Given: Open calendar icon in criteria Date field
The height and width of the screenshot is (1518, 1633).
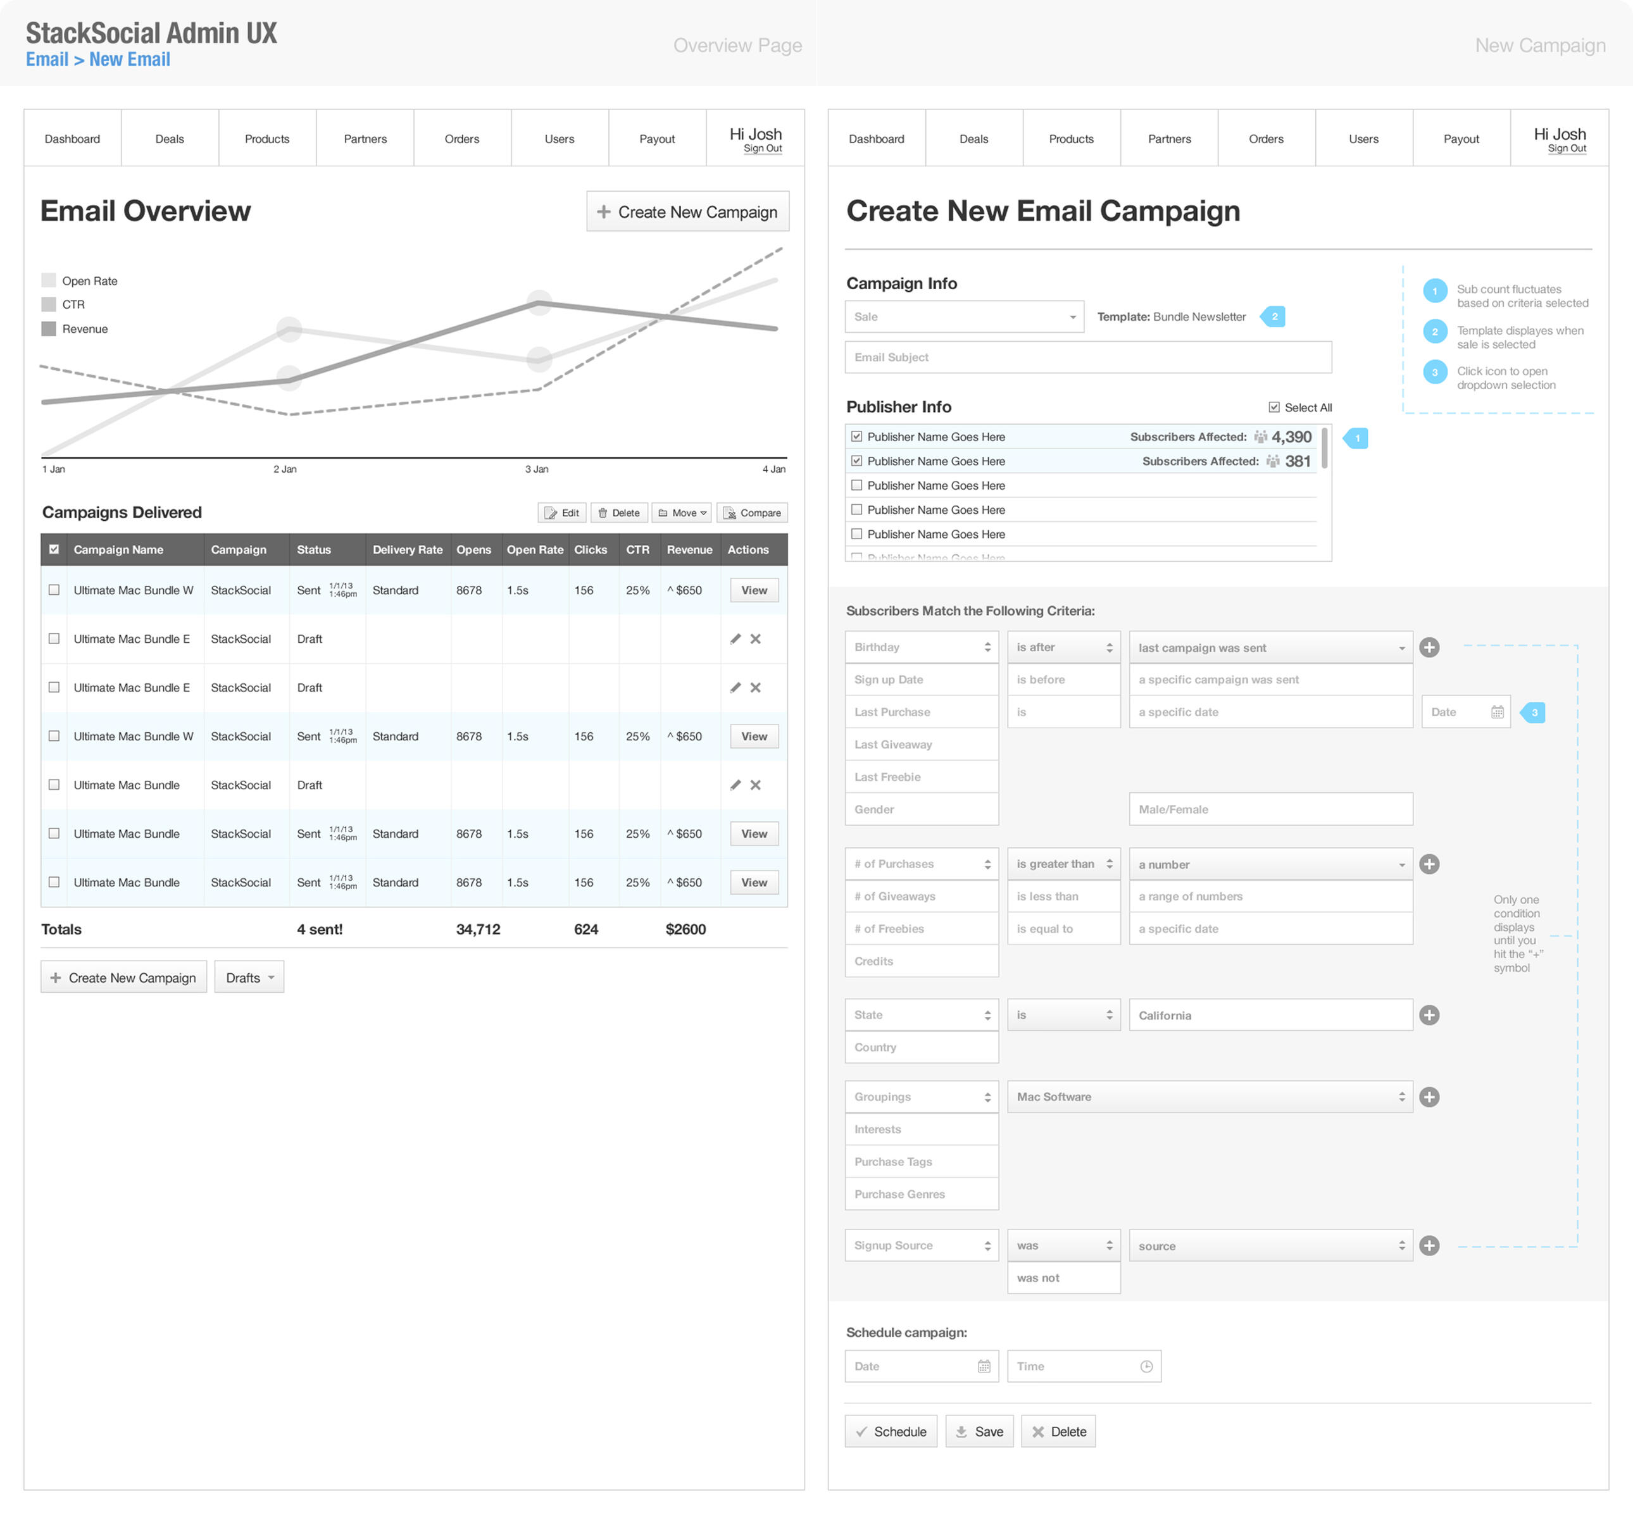Looking at the screenshot, I should [x=1498, y=712].
